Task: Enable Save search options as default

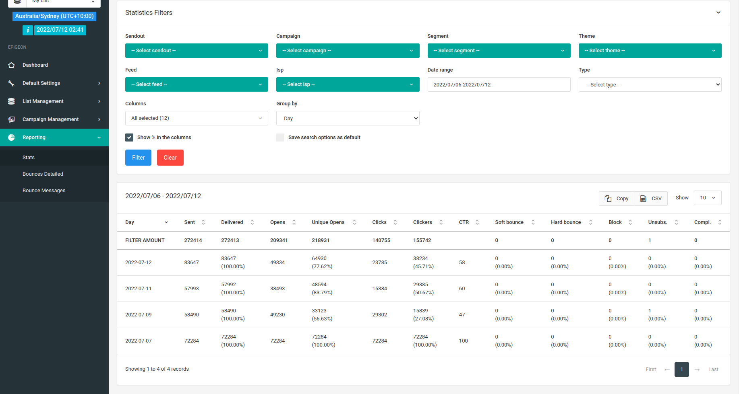Action: click(280, 137)
